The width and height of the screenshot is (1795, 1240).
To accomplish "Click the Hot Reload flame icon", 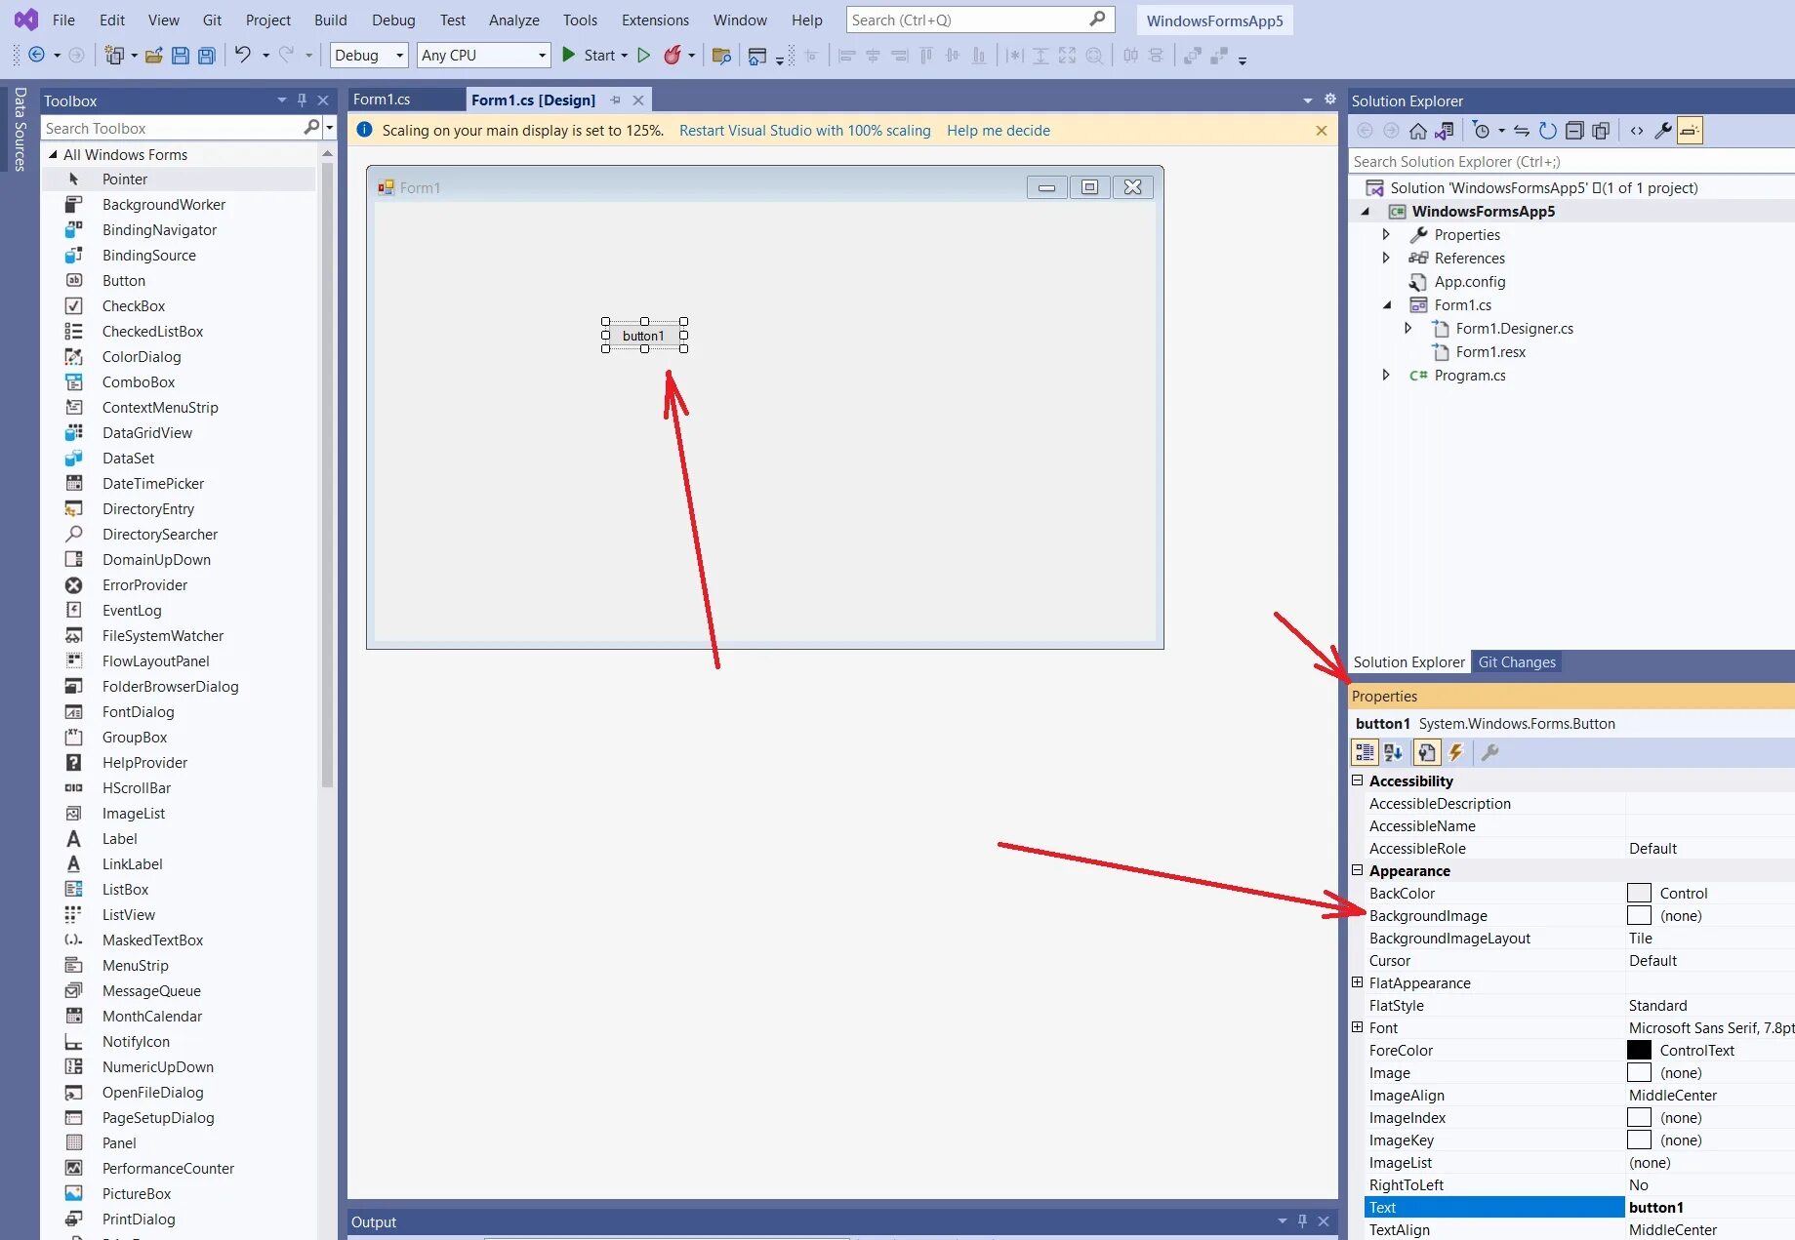I will click(x=673, y=56).
